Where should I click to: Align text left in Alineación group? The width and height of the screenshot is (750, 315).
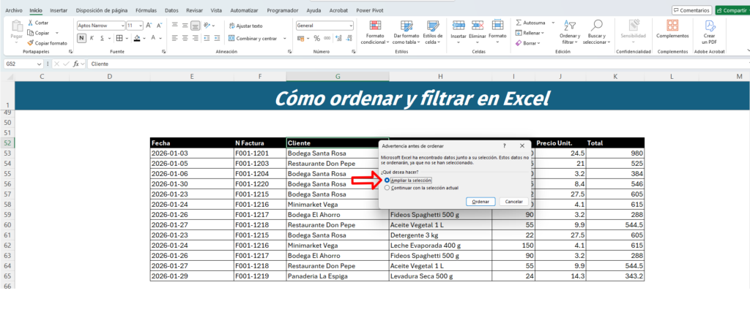[x=174, y=38]
